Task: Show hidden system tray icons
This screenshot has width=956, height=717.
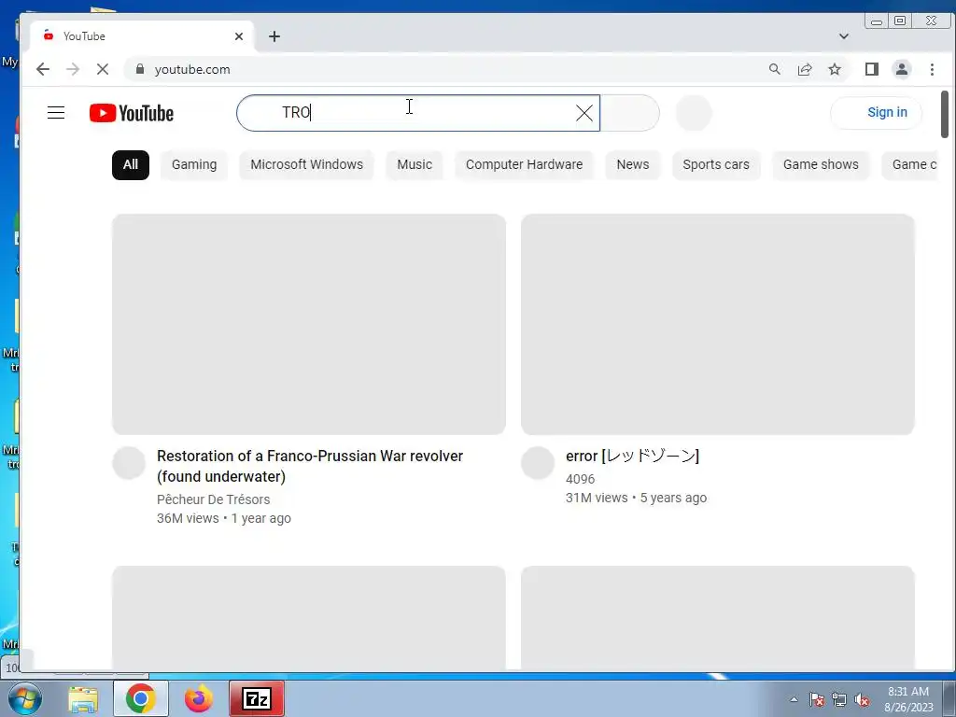Action: (794, 699)
